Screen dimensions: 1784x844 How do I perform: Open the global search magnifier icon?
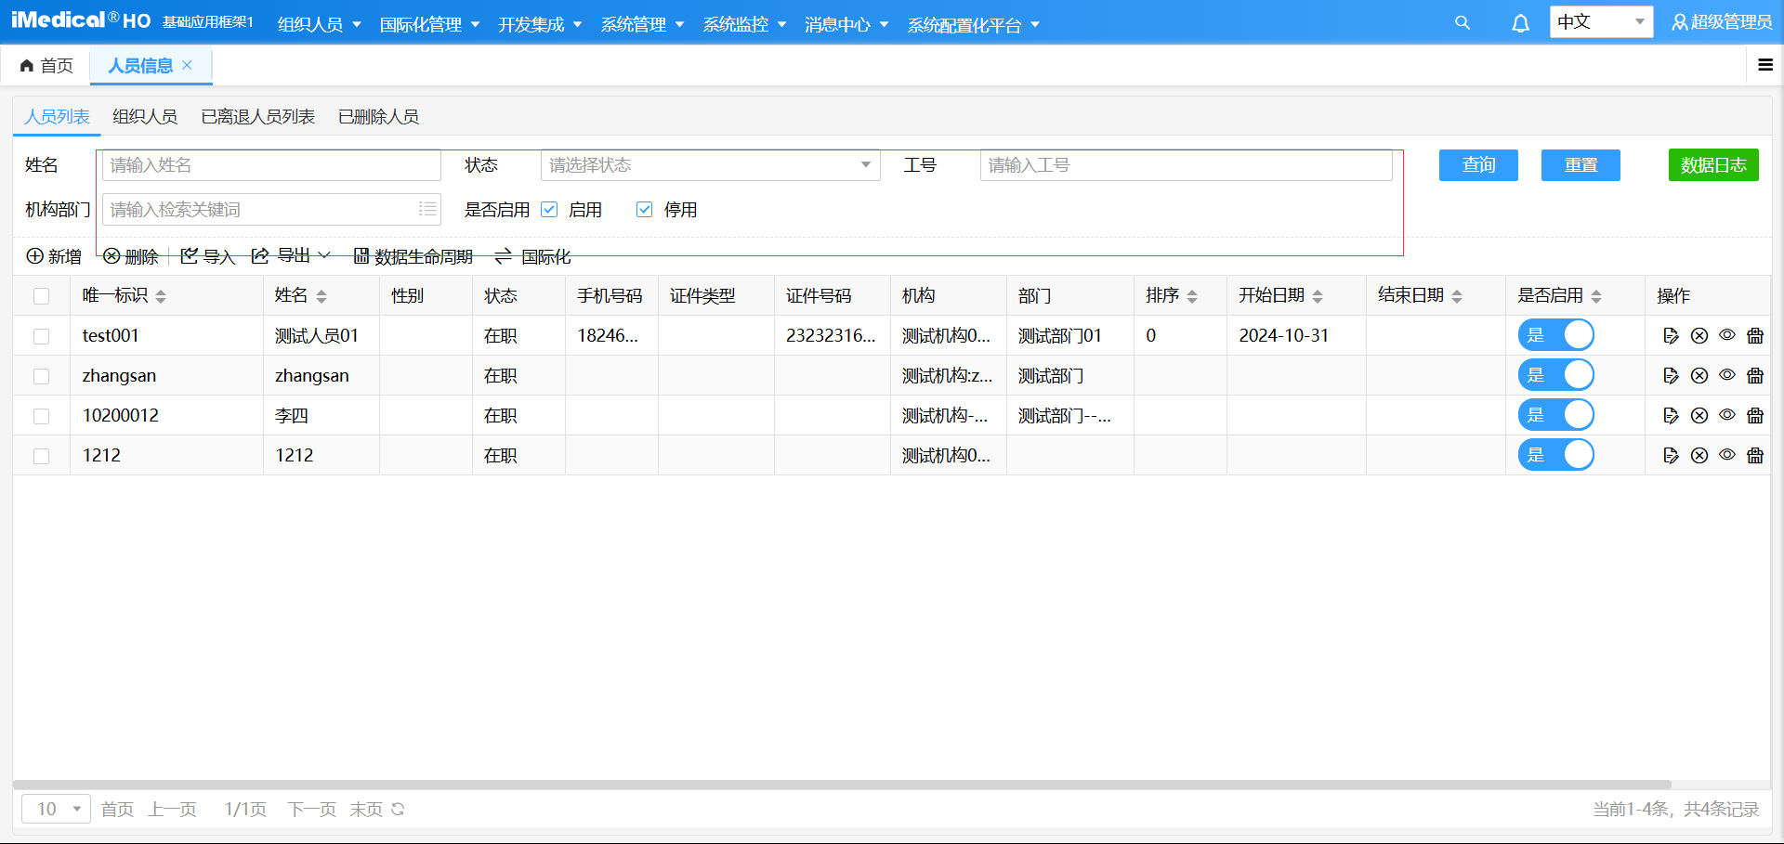click(x=1462, y=22)
